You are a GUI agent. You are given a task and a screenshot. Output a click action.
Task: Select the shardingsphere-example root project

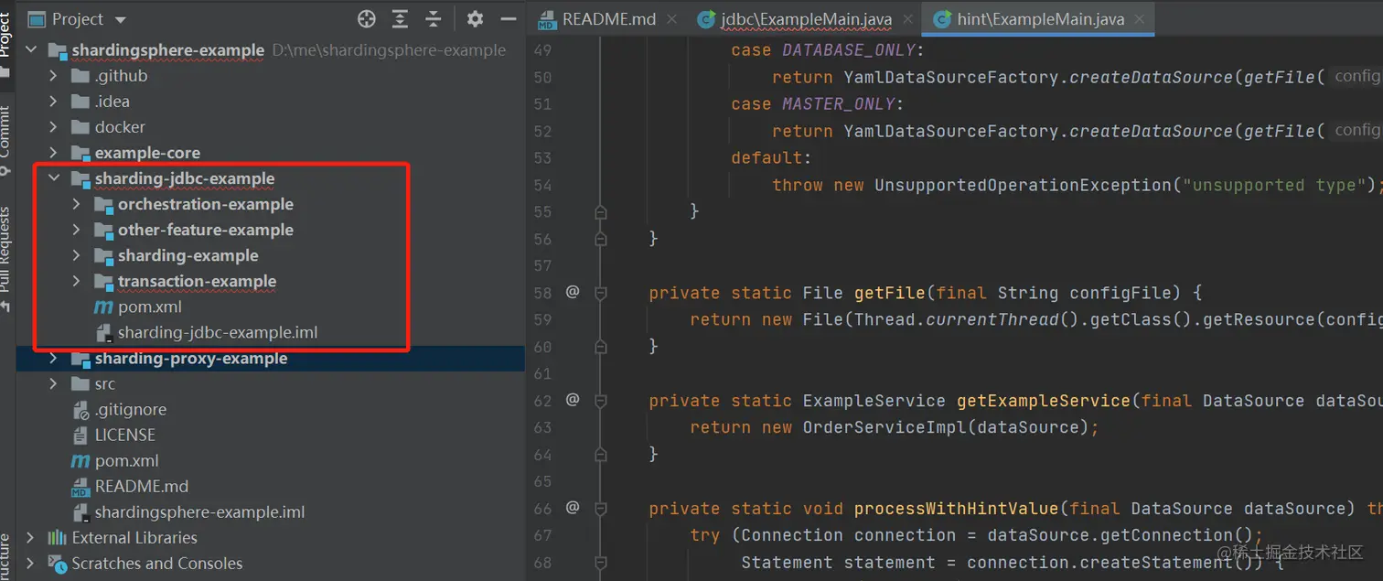(270, 50)
